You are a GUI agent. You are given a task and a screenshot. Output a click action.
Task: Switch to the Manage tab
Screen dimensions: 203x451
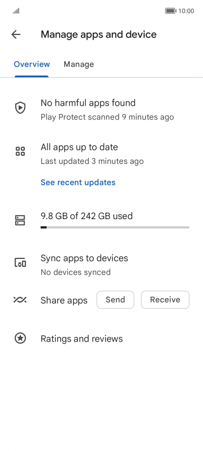click(79, 64)
